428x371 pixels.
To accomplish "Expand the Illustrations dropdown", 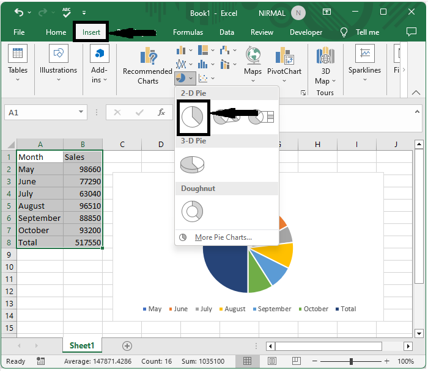I will point(58,80).
